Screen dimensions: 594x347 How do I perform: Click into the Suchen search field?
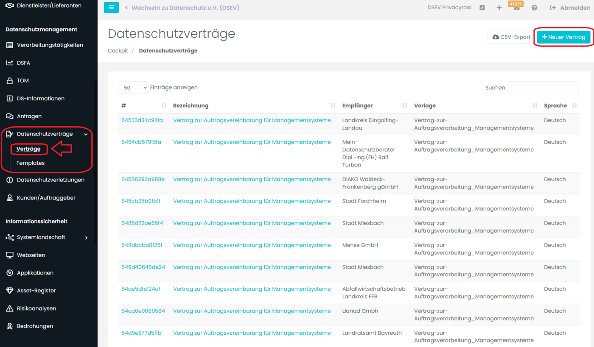(543, 88)
